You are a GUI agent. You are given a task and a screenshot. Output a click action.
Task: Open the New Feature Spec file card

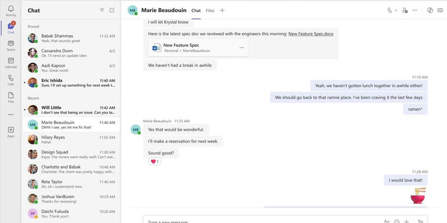point(198,48)
